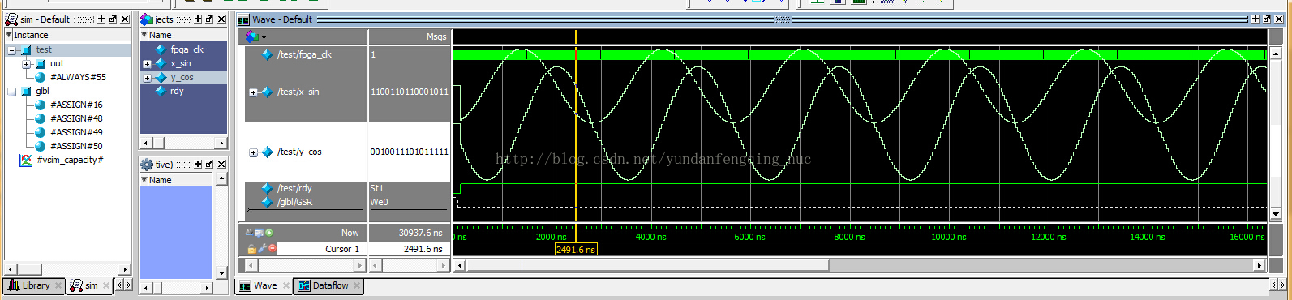Click the horizontal waveform scrollbar thumb
1292x300 pixels.
pyautogui.click(x=647, y=265)
